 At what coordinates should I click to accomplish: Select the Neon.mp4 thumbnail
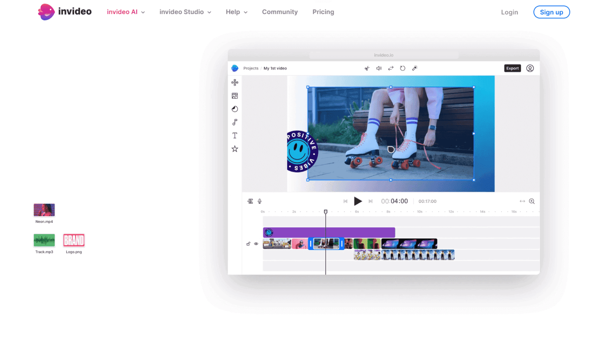(44, 210)
